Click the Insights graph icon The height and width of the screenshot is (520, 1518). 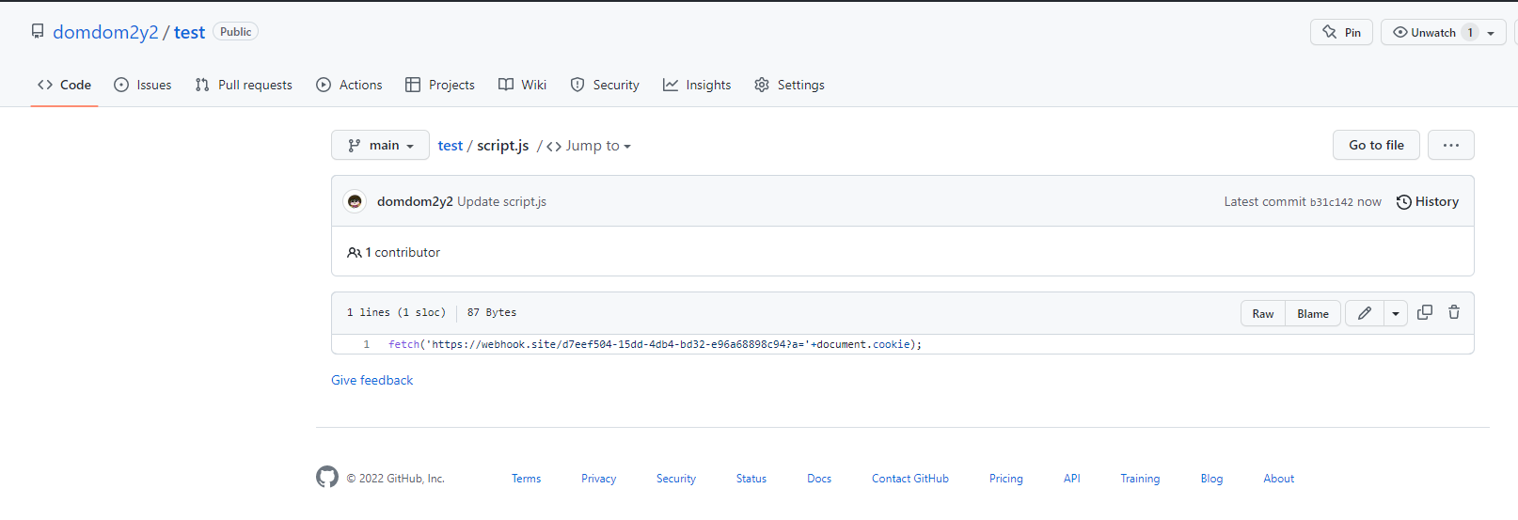tap(671, 85)
